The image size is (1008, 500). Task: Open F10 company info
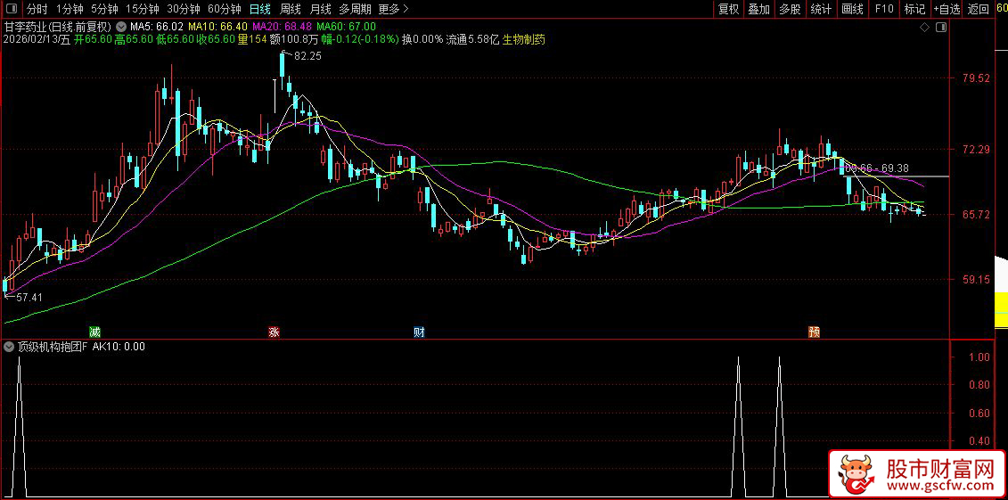click(883, 9)
